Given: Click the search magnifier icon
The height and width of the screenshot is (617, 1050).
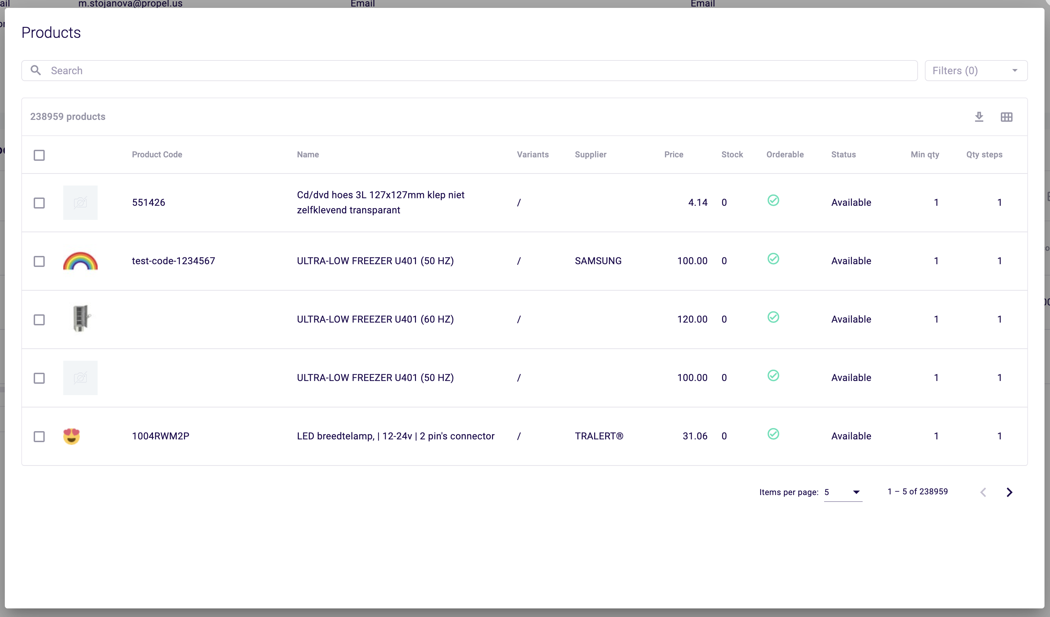Looking at the screenshot, I should click(36, 70).
